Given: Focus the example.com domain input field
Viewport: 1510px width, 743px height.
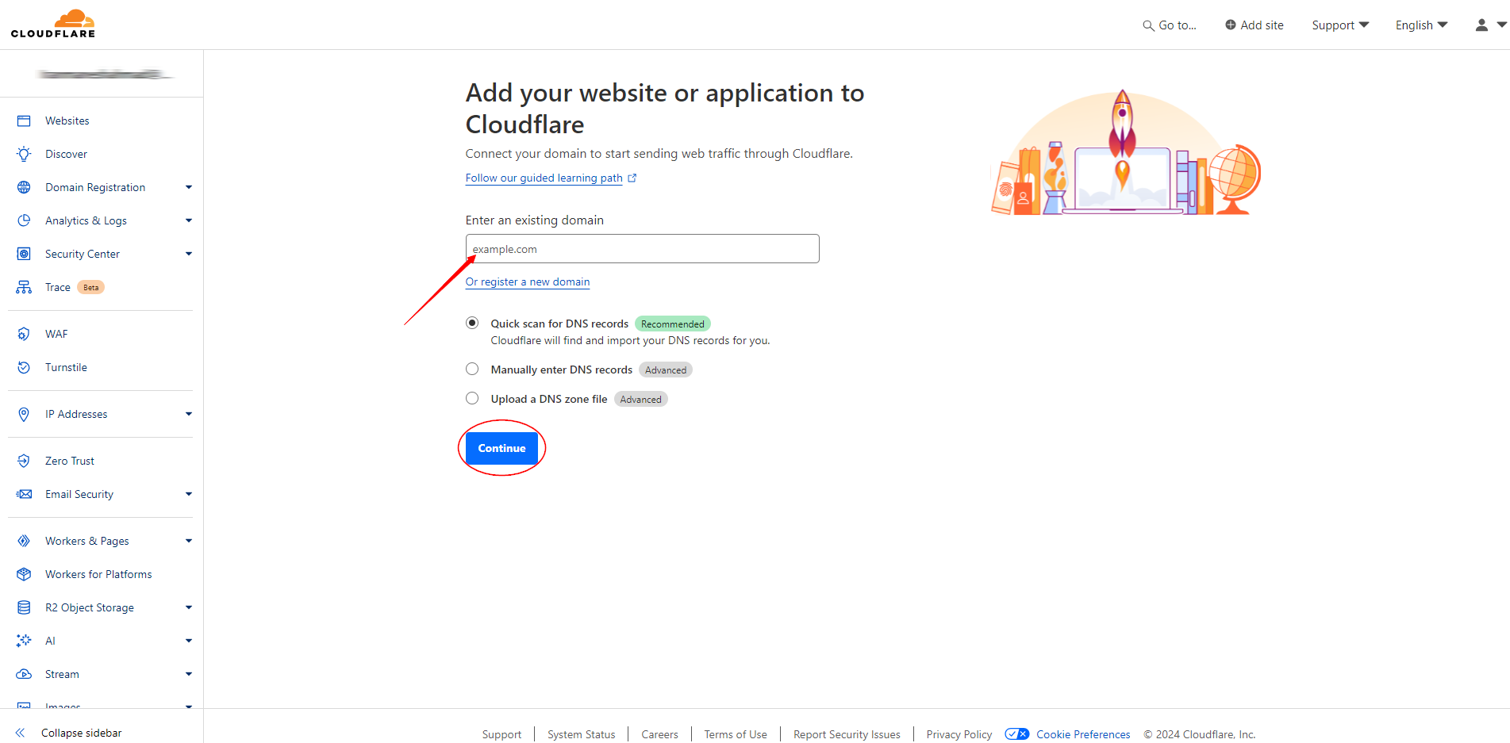Looking at the screenshot, I should click(x=642, y=249).
